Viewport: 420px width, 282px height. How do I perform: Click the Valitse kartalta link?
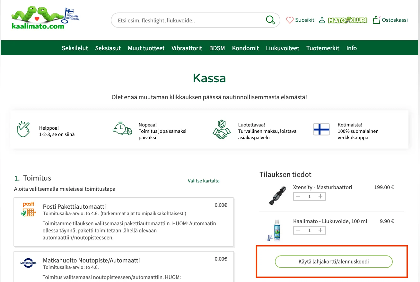(204, 181)
